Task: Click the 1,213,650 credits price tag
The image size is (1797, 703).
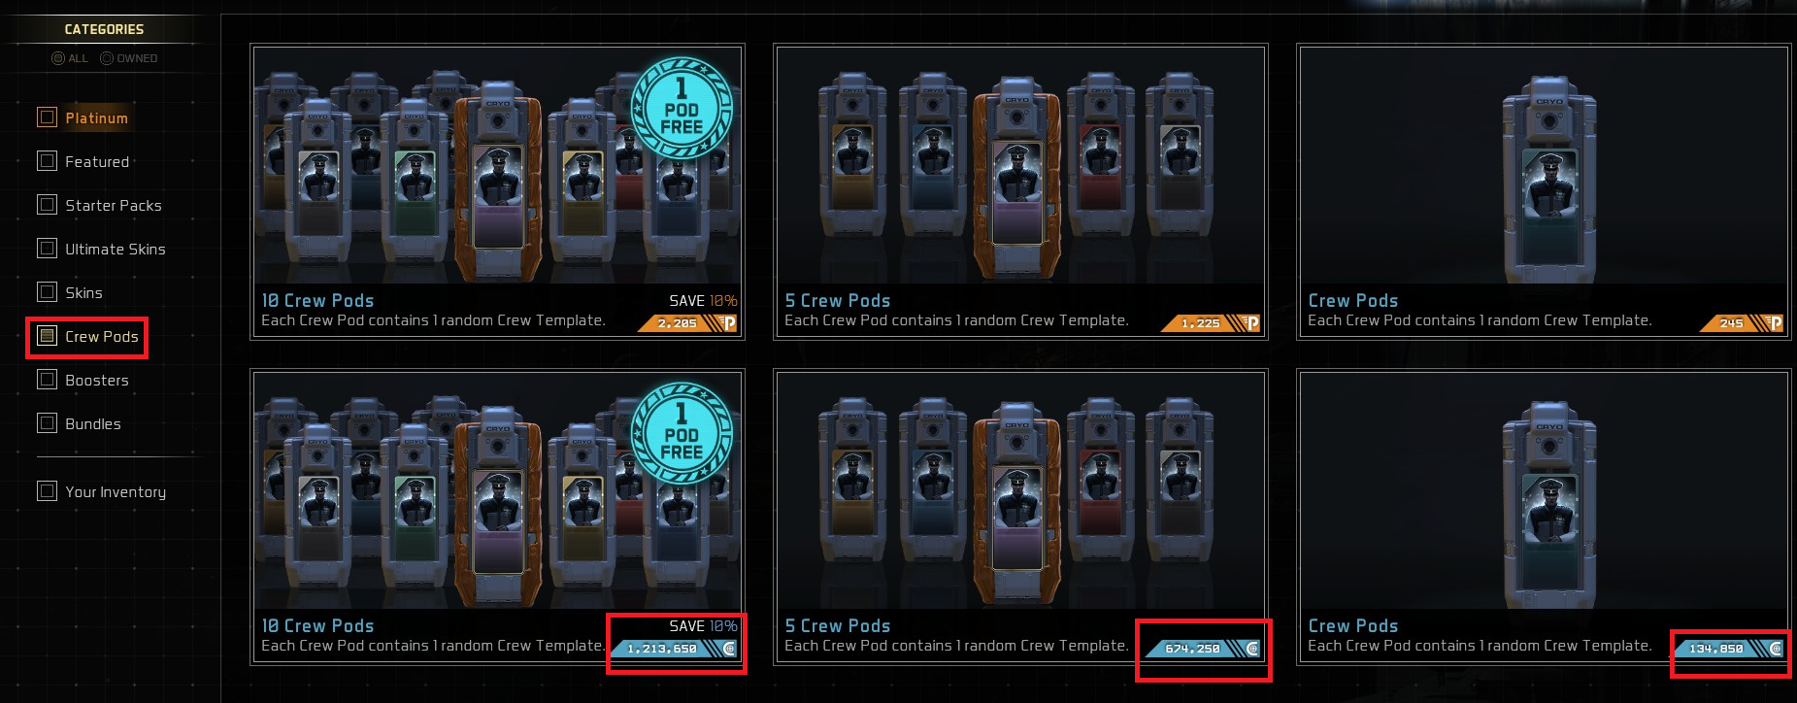Action: [x=675, y=649]
